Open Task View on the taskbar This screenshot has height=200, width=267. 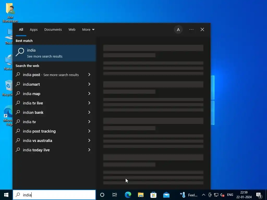point(115,195)
